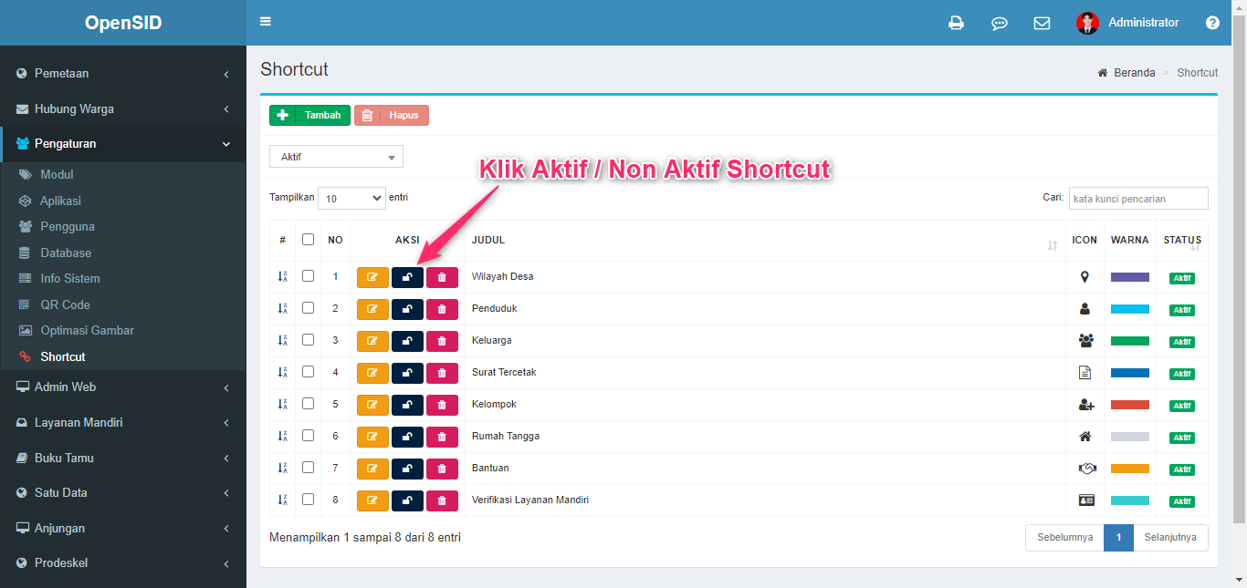Open the chat comments icon in header

[x=999, y=23]
